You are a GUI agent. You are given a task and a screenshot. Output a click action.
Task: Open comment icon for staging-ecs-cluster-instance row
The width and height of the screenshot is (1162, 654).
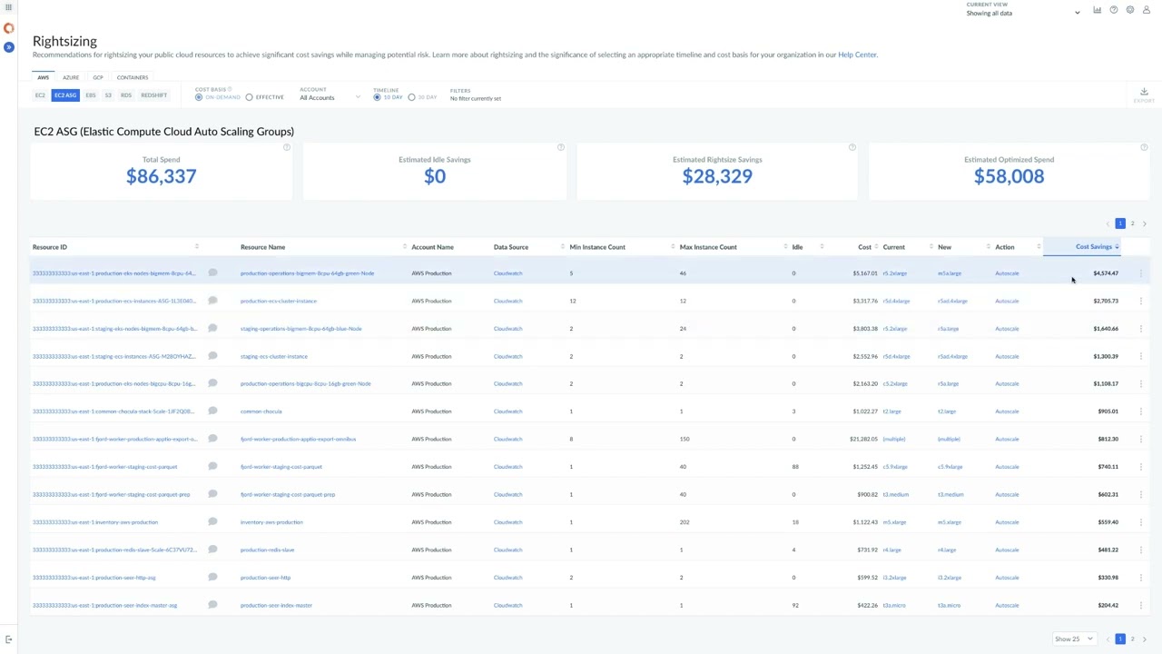point(212,356)
